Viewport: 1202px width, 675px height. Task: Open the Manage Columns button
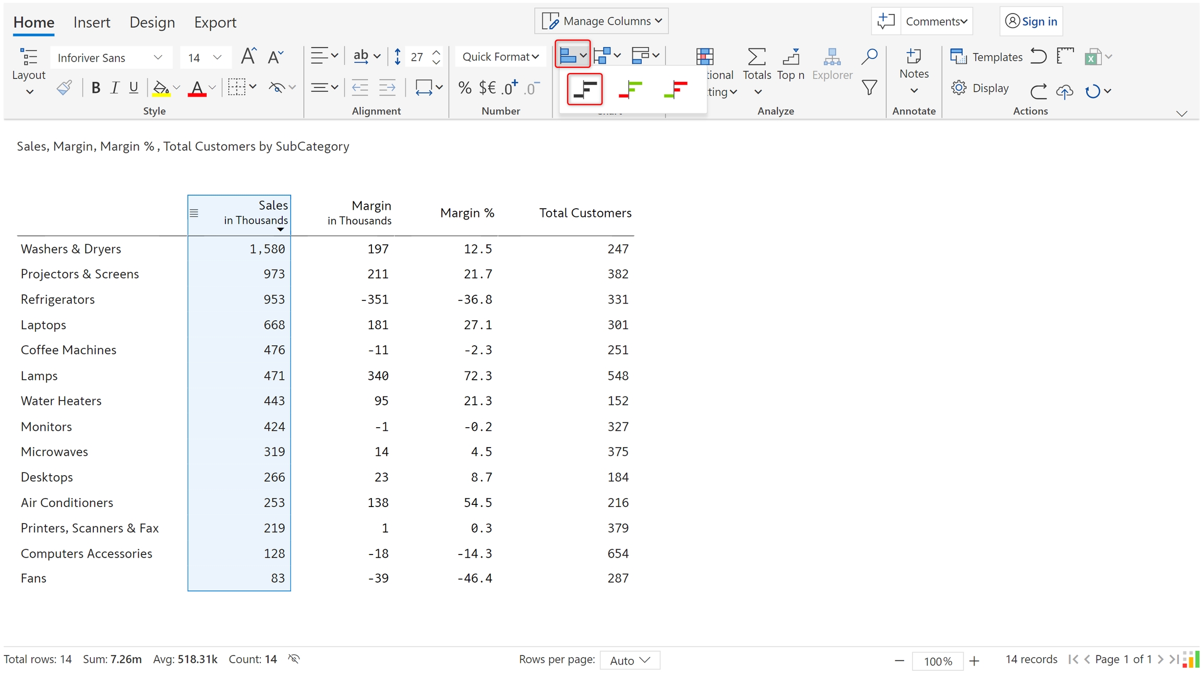[x=602, y=21]
